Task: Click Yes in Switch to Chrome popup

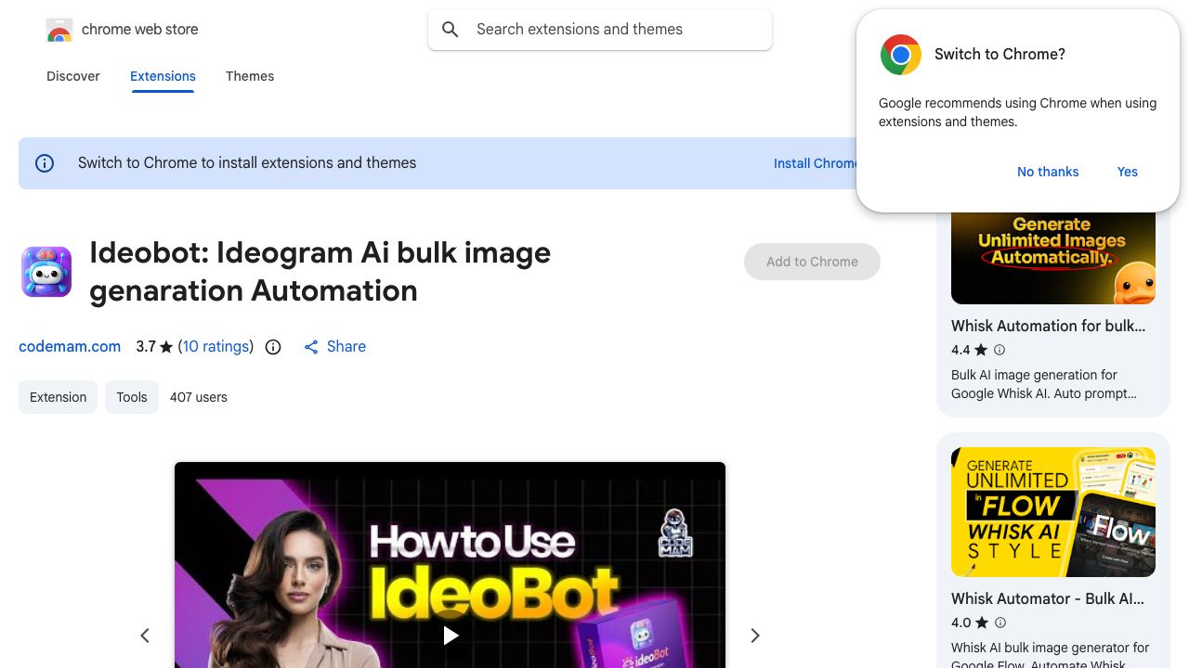Action: [x=1128, y=172]
